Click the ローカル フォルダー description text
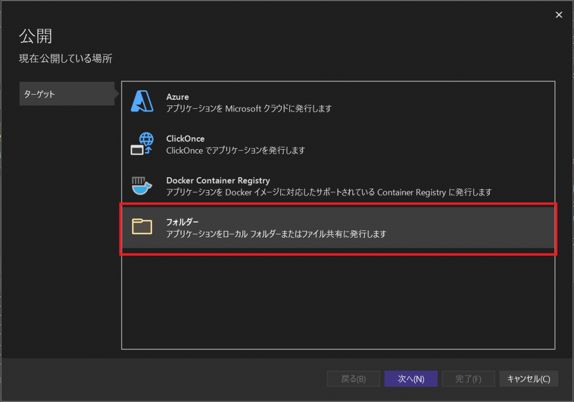Image resolution: width=574 pixels, height=402 pixels. [276, 234]
